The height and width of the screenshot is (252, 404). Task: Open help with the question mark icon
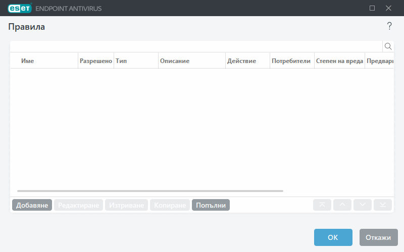coord(389,26)
